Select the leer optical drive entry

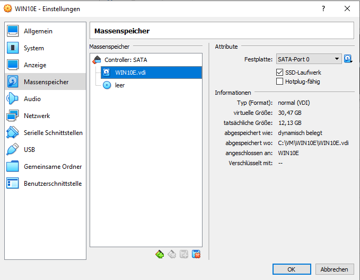coord(151,85)
